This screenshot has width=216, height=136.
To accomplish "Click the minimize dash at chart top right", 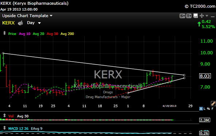I will 213,16.
